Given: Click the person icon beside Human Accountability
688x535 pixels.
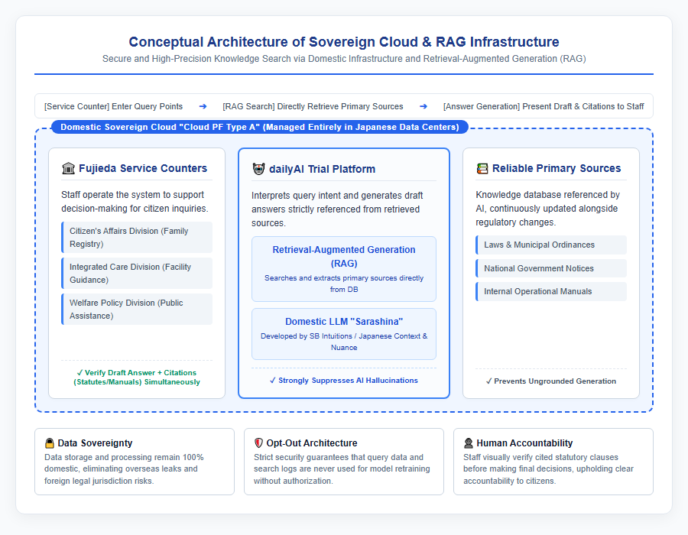Looking at the screenshot, I should [468, 443].
